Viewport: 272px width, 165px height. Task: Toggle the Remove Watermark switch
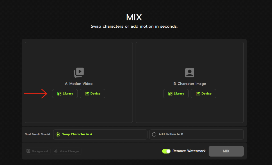[x=166, y=151]
